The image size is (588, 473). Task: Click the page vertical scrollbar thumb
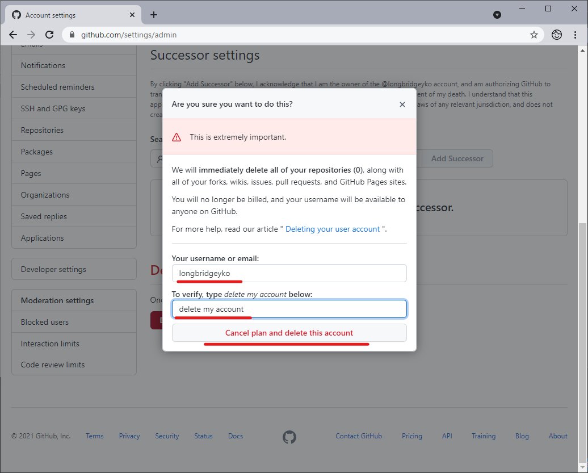(582, 342)
